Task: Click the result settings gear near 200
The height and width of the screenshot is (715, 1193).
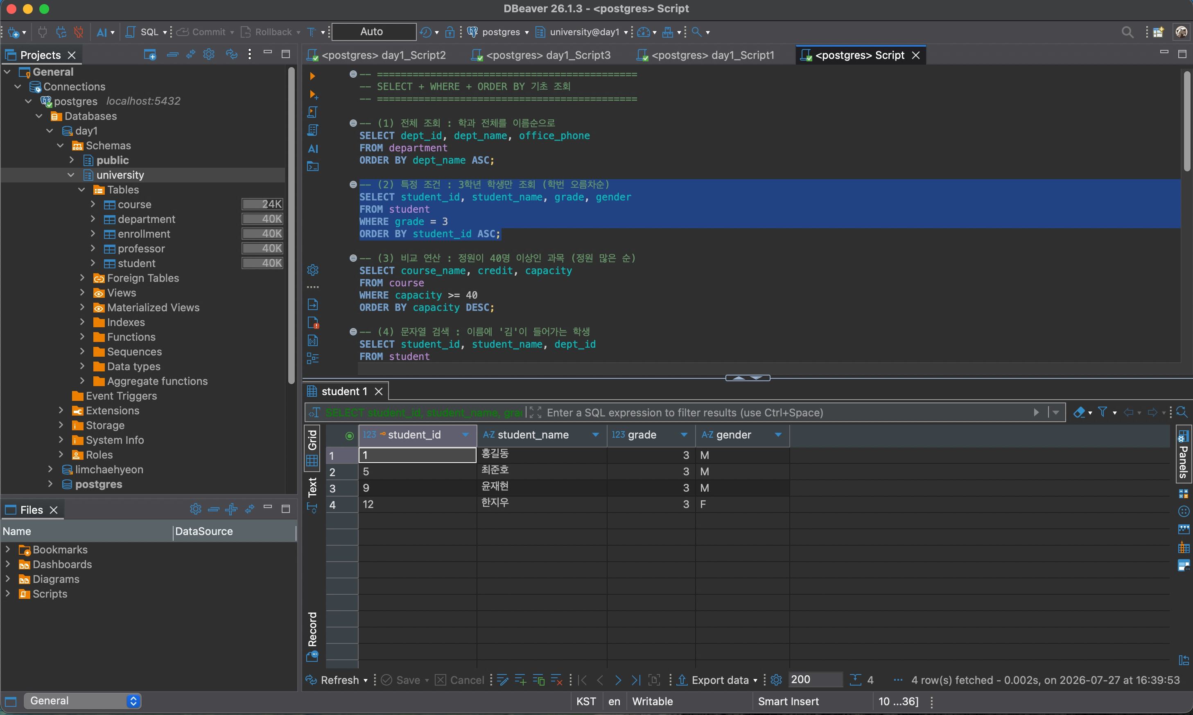Action: click(776, 680)
